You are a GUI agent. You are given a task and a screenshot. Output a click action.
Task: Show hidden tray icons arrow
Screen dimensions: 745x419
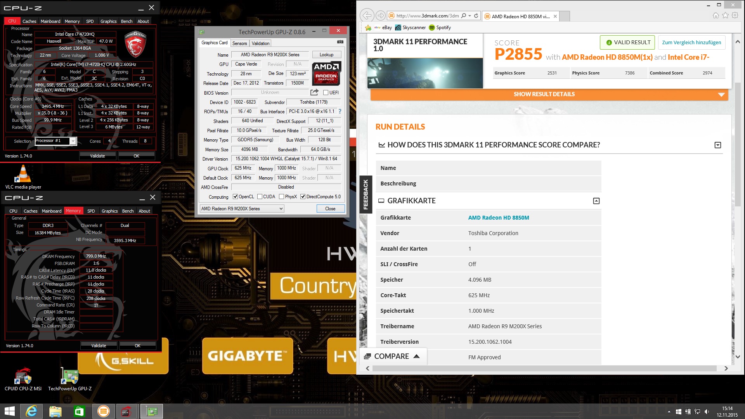[x=669, y=412]
